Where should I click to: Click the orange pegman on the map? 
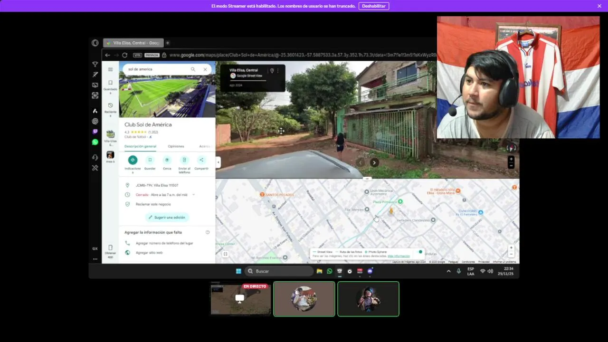(391, 211)
